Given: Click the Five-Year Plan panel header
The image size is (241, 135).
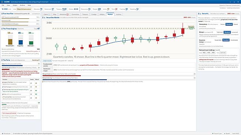Looking at the screenshot, I should (21, 14).
